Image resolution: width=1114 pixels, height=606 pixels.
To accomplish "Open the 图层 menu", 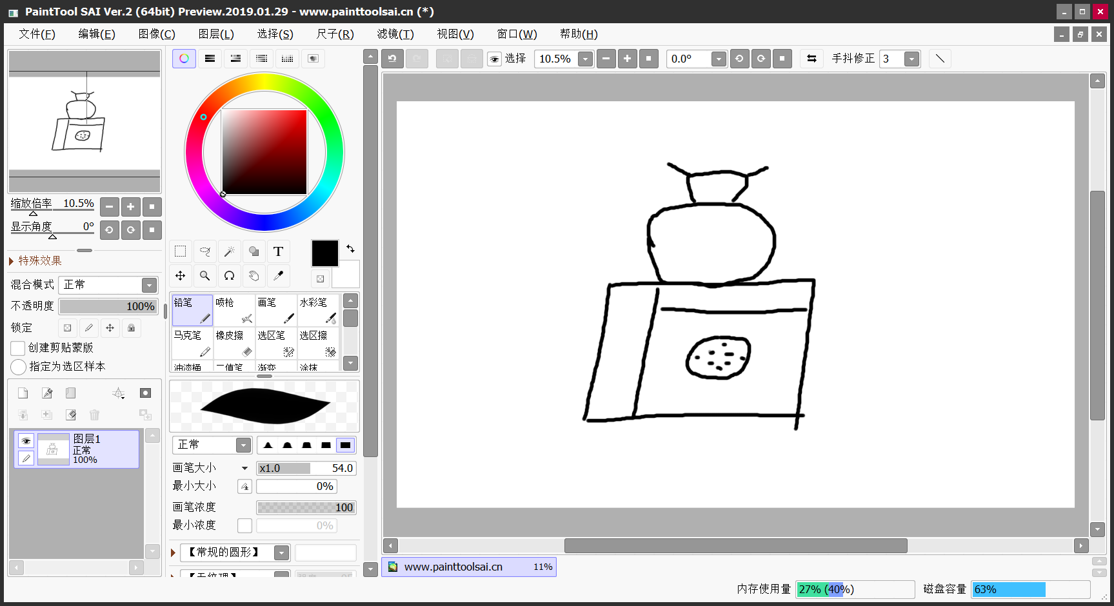I will [x=216, y=34].
